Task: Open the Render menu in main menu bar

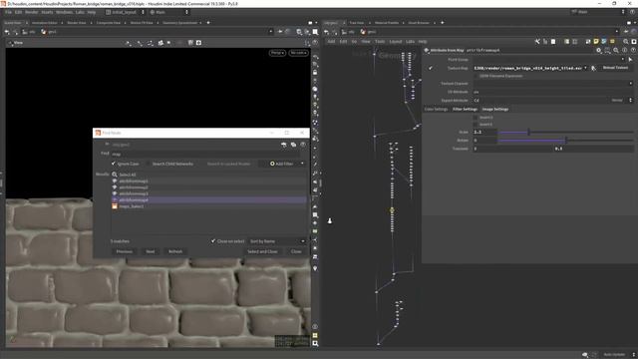Action: pyautogui.click(x=31, y=12)
